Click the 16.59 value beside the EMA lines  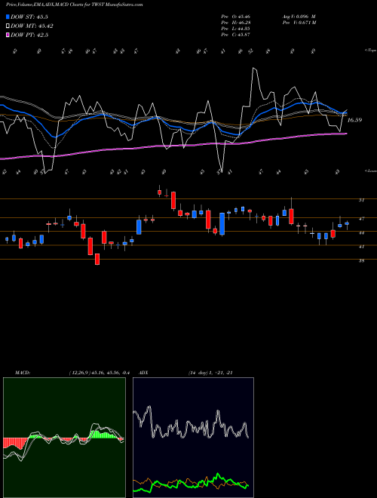[x=354, y=120]
